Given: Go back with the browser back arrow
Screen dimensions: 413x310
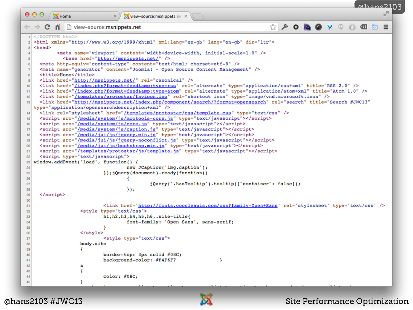Looking at the screenshot, I should pyautogui.click(x=27, y=27).
